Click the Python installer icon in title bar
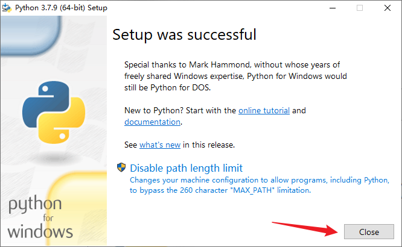 (7, 8)
